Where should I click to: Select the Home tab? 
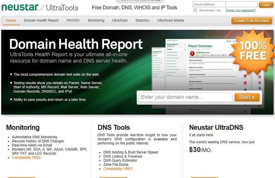click(11, 20)
